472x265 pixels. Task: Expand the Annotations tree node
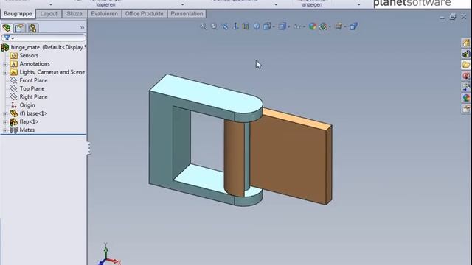coord(5,64)
